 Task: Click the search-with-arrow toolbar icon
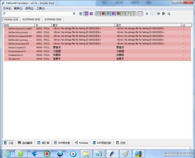coord(169,14)
